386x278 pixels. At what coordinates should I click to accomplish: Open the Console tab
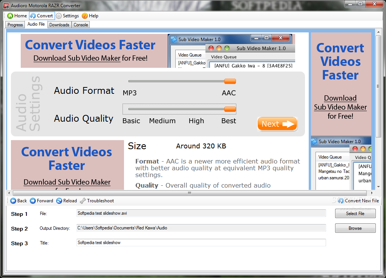point(81,25)
